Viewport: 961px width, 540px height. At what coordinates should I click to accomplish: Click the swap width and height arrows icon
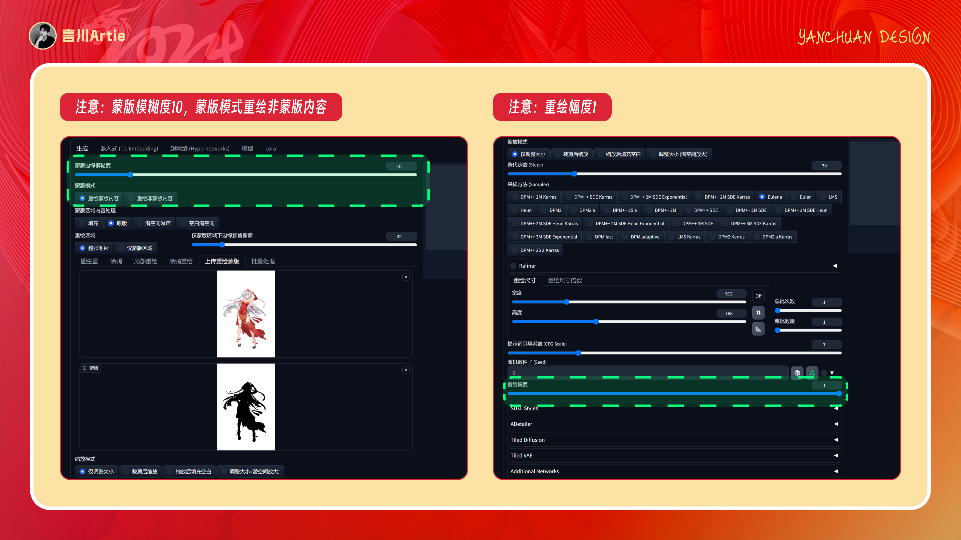[x=758, y=312]
